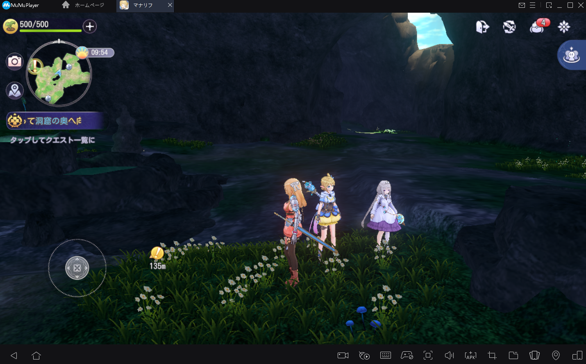
Task: Tap タップしてクエスト一覧に text
Action: pos(52,140)
